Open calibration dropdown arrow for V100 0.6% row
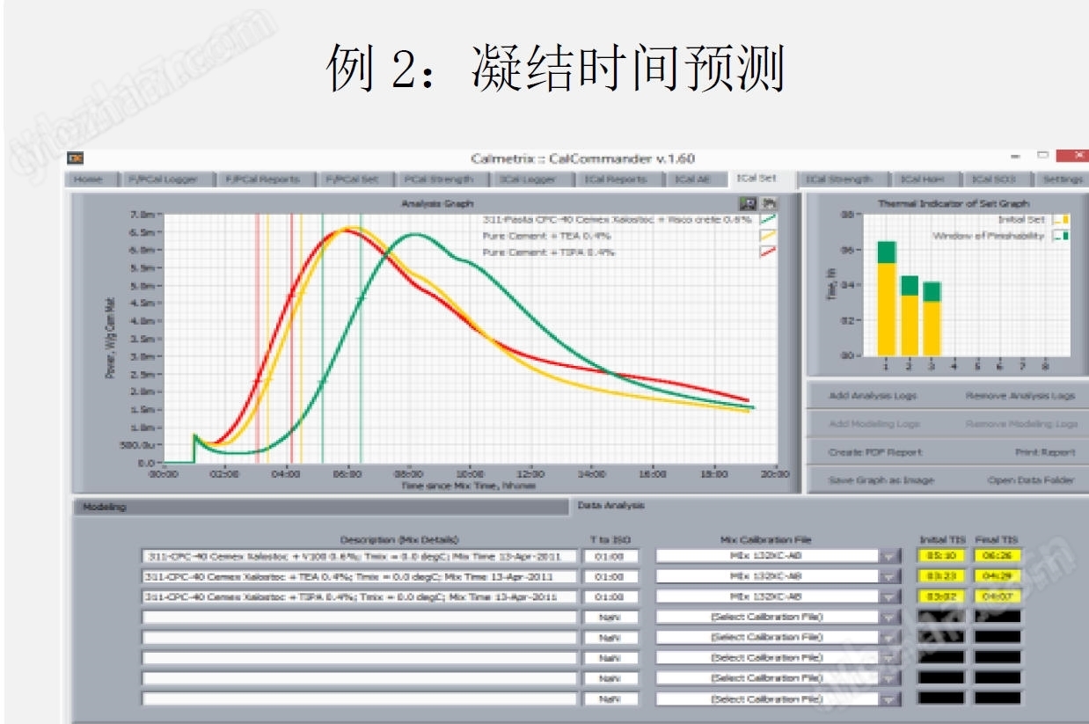 coord(891,556)
